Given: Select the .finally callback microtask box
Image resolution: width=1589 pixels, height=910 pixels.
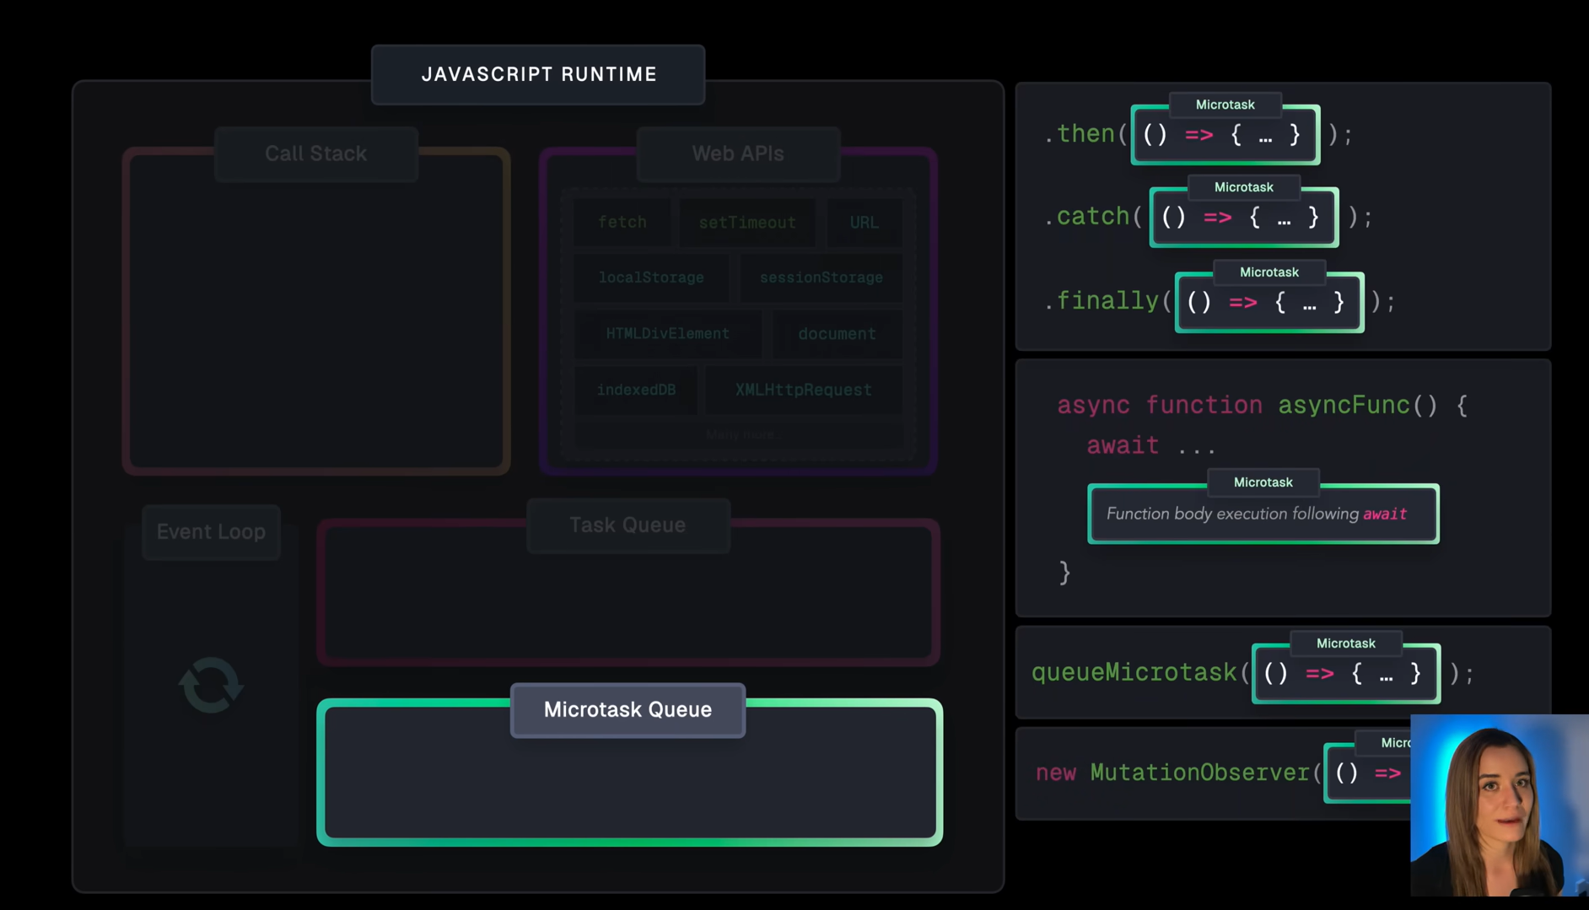Looking at the screenshot, I should pyautogui.click(x=1269, y=304).
